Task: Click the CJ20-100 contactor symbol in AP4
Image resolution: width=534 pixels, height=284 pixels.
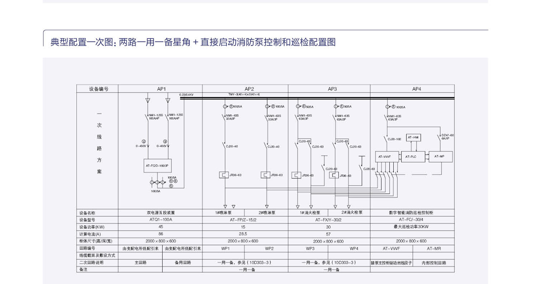Action: (386, 138)
